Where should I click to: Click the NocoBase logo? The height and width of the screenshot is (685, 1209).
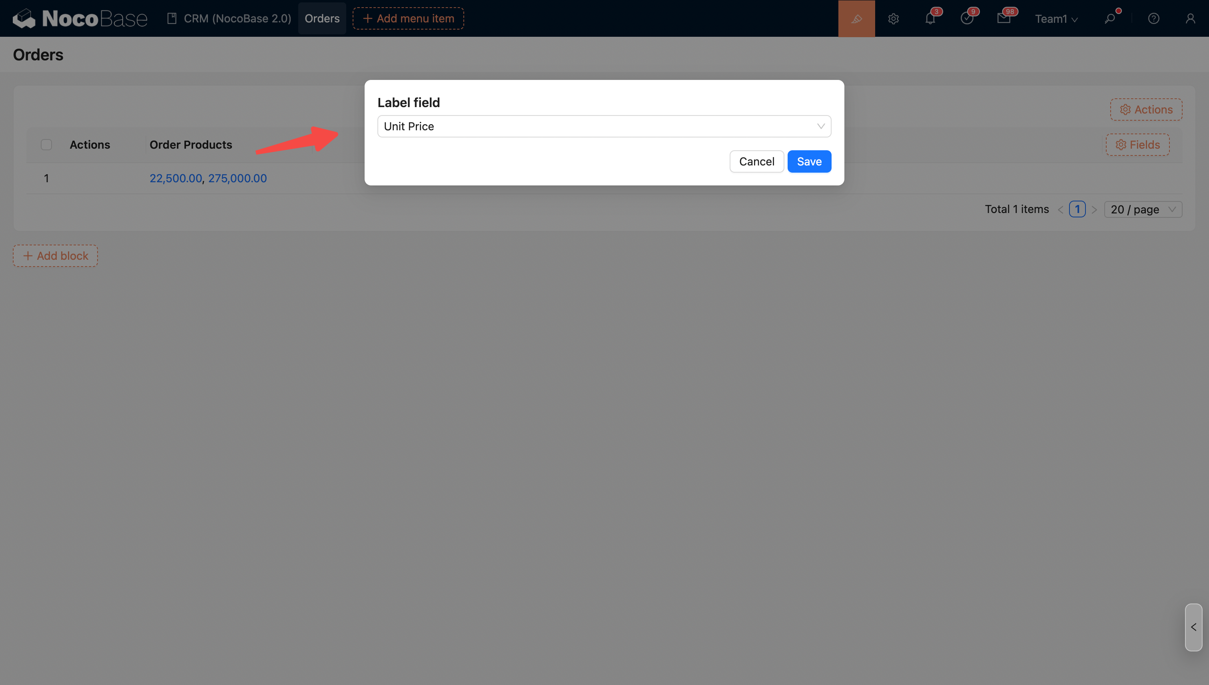coord(80,18)
